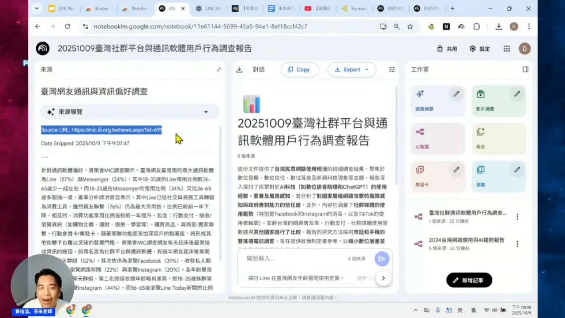Select suggested question 探討 Line 在臺灣網友年齡層間使用差異
565x318 pixels.
[296, 278]
